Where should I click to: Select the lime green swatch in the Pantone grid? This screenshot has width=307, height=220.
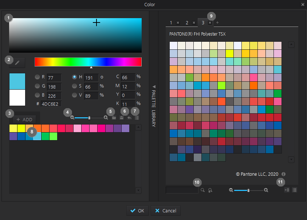222,86
